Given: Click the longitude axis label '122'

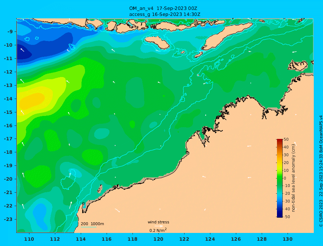Looking at the screenshot, I should [x=184, y=239].
